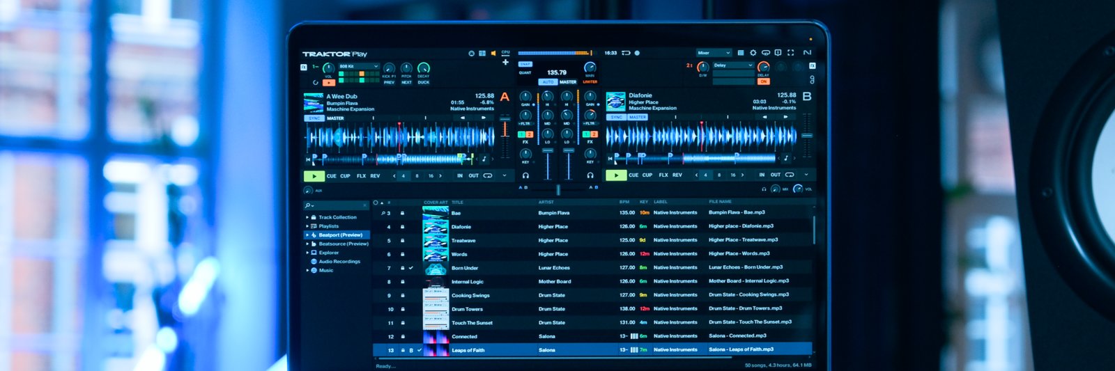Viewport: 1115px width, 371px height.
Task: Click Deck B loop icon next to OUT
Action: pos(790,175)
